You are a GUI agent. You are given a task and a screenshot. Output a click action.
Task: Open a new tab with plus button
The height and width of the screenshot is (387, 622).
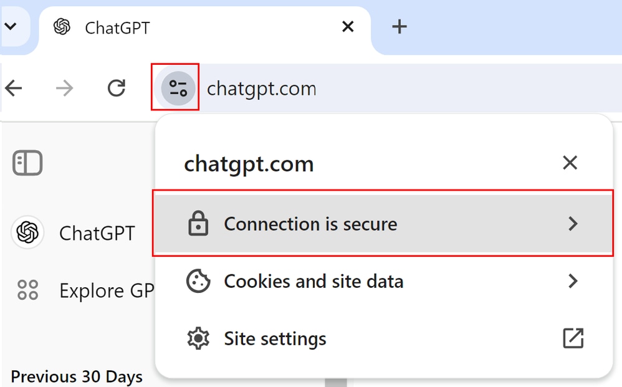click(x=400, y=27)
